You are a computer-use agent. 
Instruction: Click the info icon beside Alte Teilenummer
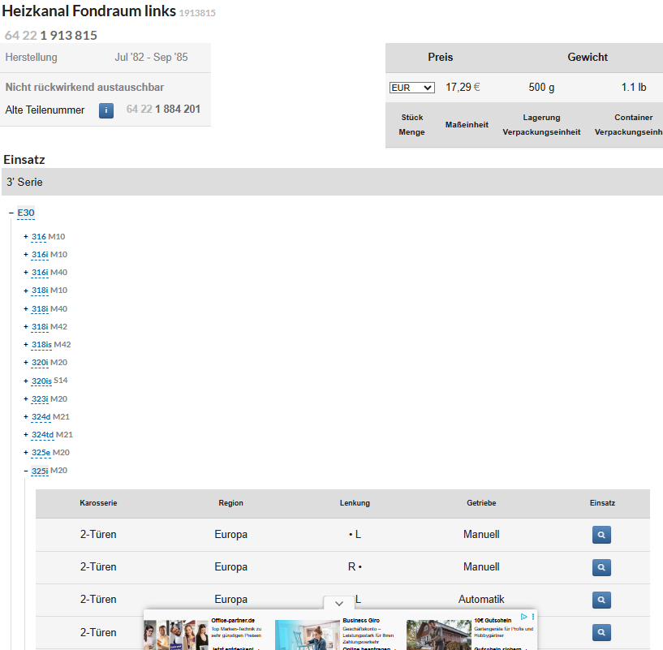(106, 110)
